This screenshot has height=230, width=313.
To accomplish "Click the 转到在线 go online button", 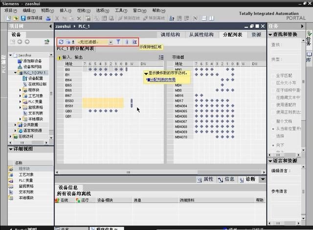I will coord(129,18).
